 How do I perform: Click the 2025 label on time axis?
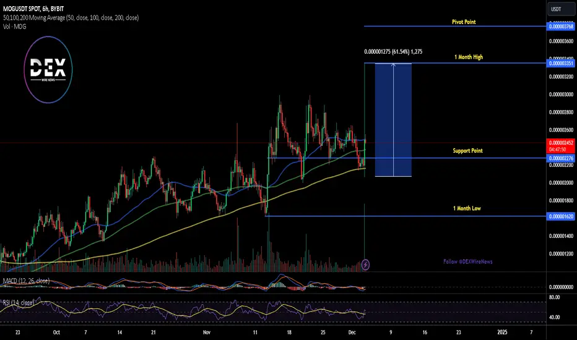pyautogui.click(x=502, y=333)
